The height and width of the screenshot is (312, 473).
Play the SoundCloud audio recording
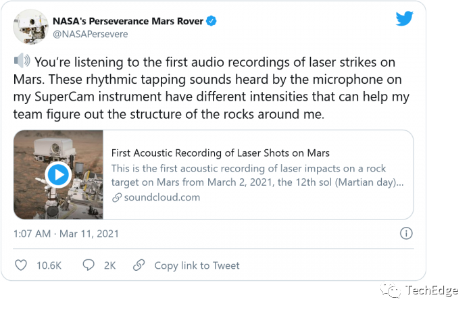(58, 175)
